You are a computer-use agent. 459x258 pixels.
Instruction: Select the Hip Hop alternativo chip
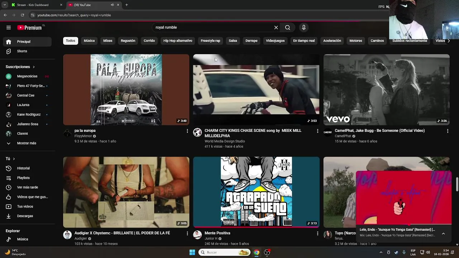pyautogui.click(x=178, y=41)
